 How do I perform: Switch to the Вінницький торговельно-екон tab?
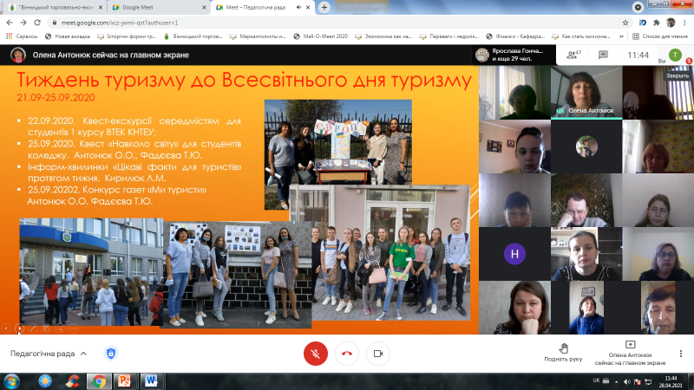click(56, 8)
